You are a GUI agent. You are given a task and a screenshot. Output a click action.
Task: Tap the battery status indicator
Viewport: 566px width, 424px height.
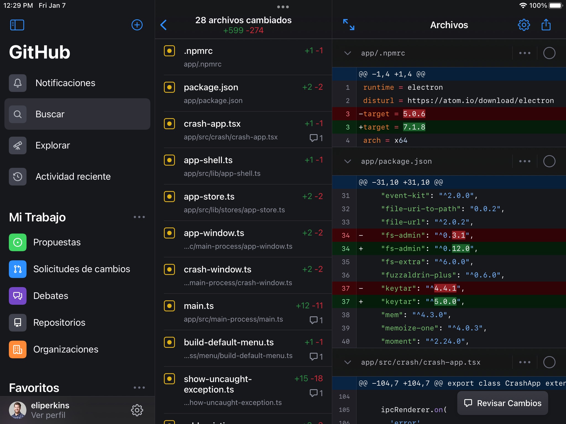[x=556, y=6]
